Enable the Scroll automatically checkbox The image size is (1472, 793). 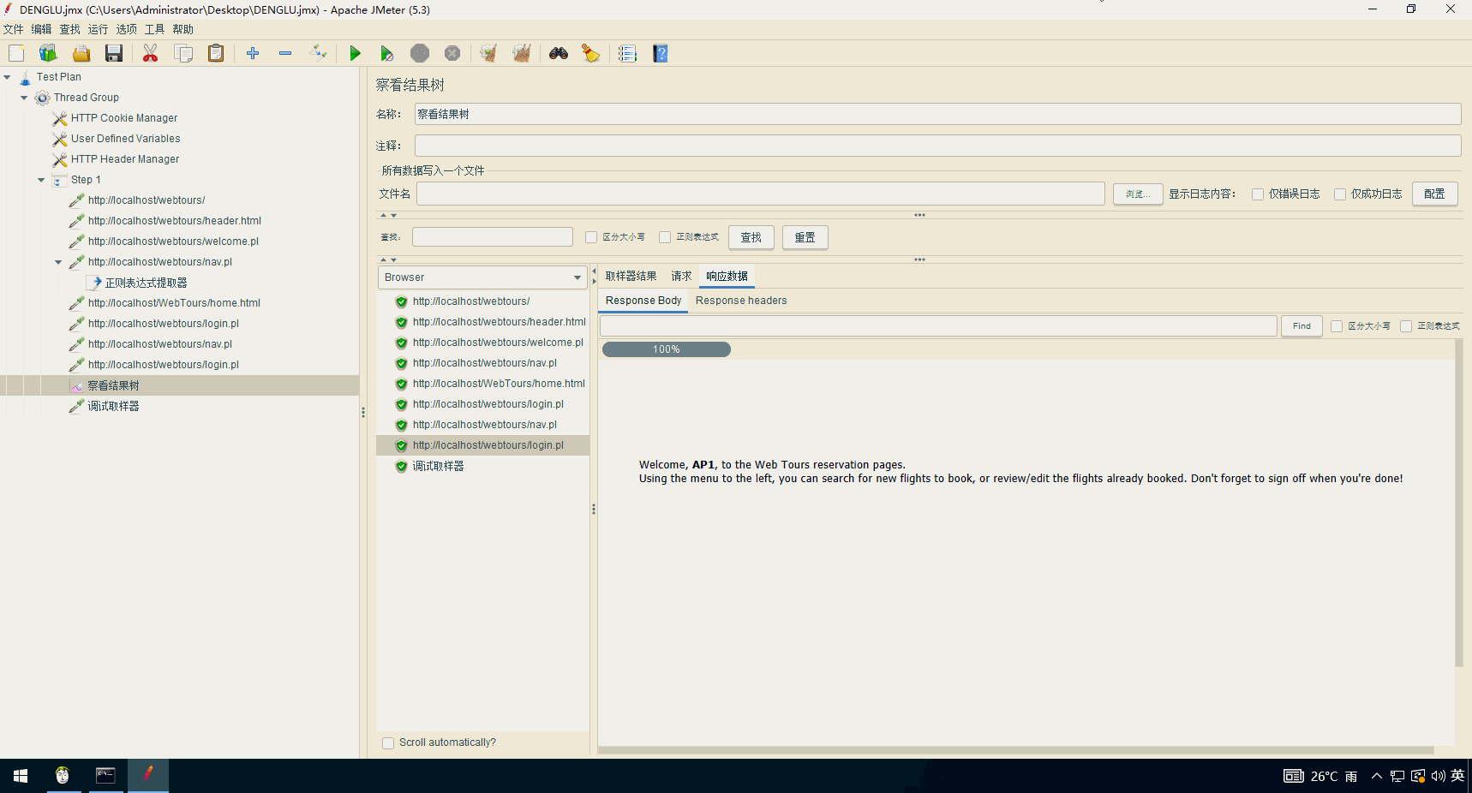click(388, 743)
